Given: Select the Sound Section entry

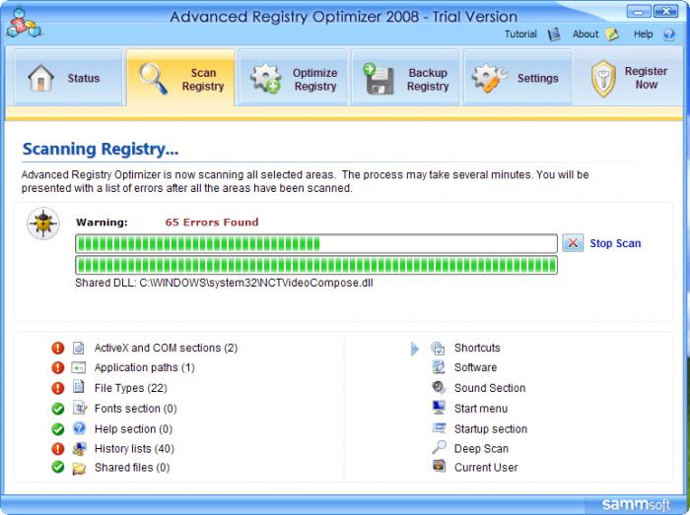Looking at the screenshot, I should click(490, 388).
